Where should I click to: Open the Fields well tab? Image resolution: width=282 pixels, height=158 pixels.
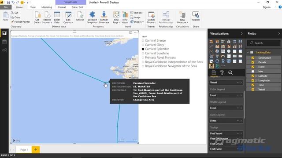(214, 72)
